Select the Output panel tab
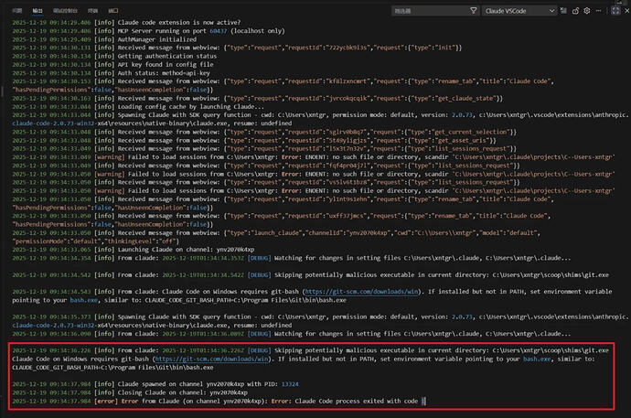Screen dimensions: 631x418 [x=37, y=11]
